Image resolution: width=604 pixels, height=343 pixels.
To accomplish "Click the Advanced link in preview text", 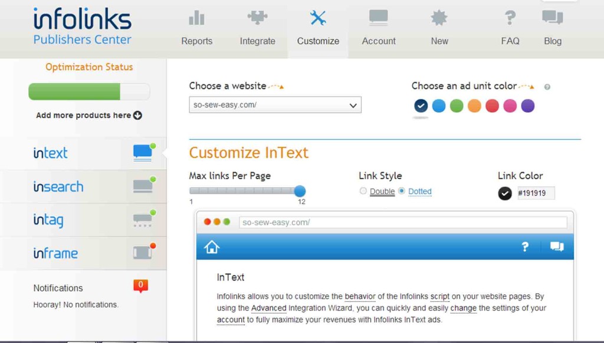I will pos(268,308).
